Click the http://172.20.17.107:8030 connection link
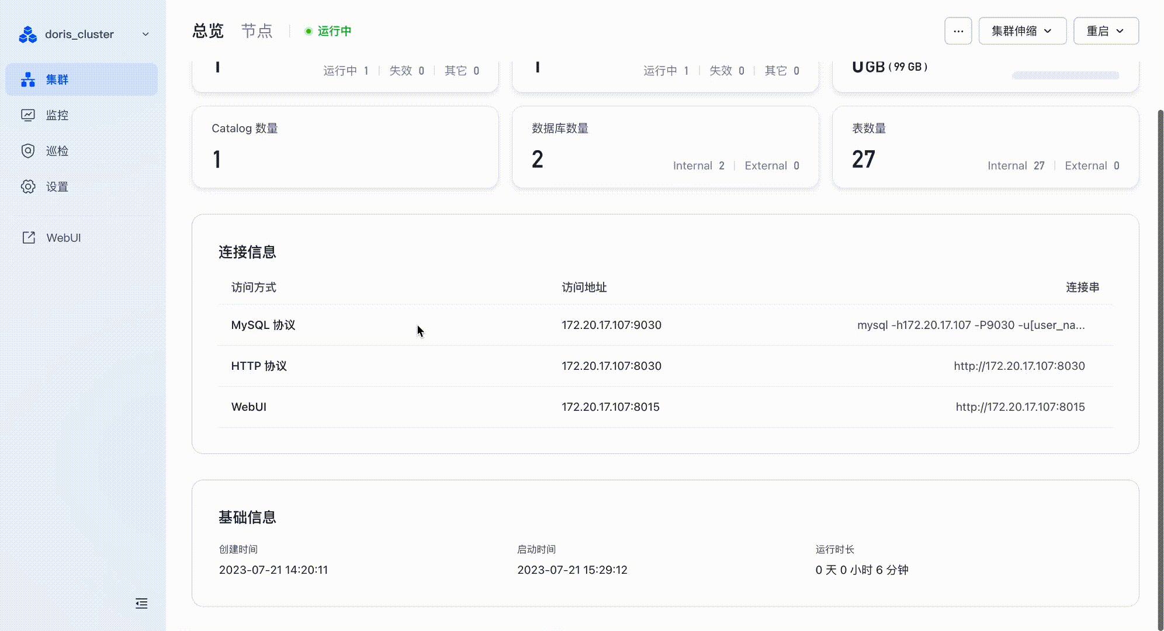 [x=1019, y=366]
